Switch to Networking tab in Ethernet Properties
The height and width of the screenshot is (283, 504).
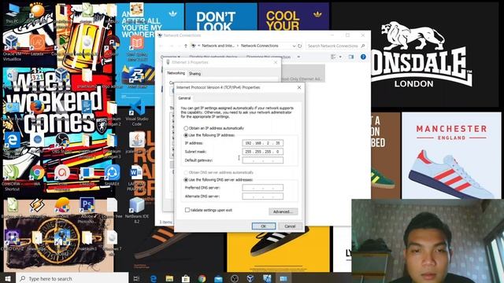(176, 73)
